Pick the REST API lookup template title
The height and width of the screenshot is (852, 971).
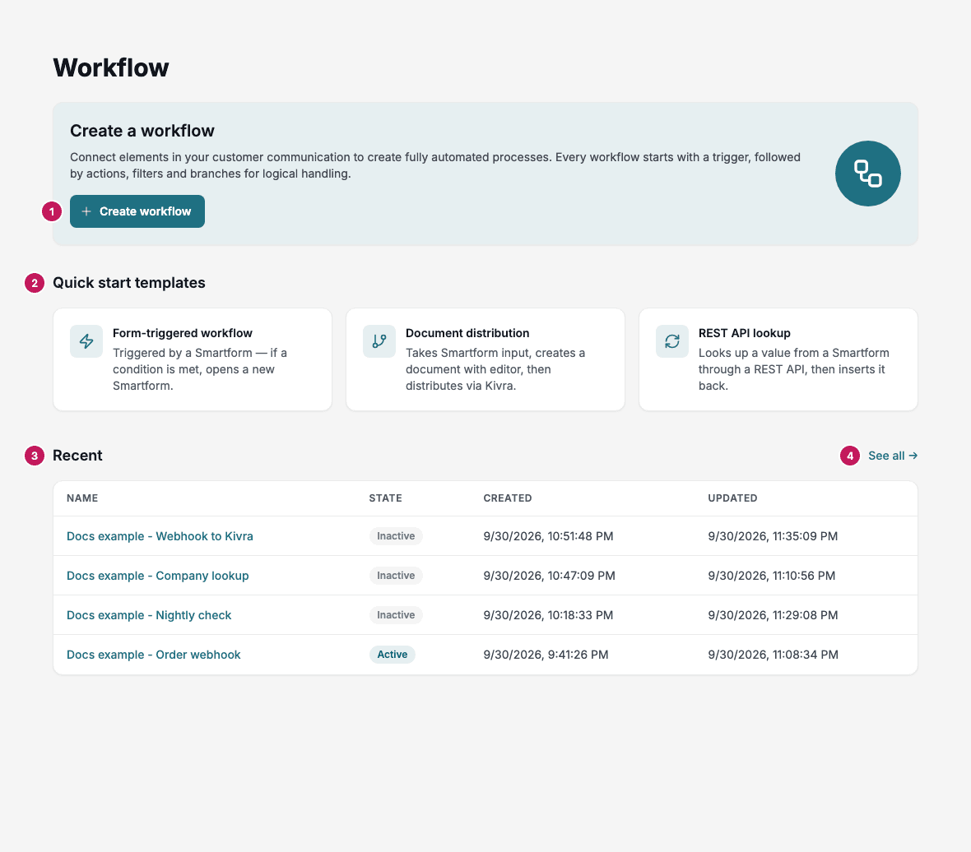[745, 333]
